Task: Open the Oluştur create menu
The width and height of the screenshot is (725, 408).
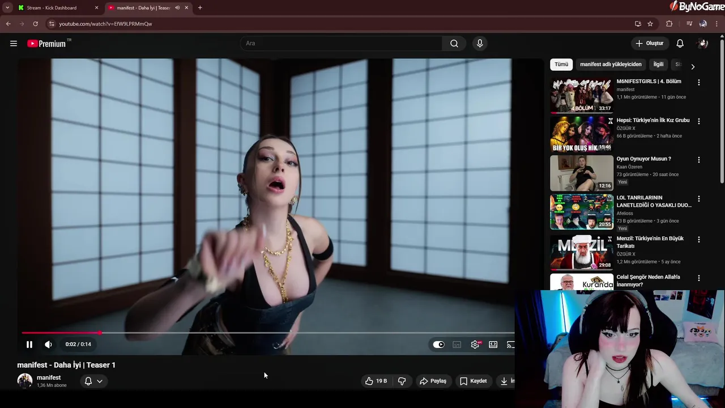Action: 650,44
